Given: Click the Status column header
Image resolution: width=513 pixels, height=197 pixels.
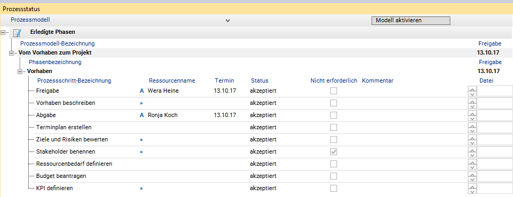Looking at the screenshot, I should coord(260,80).
